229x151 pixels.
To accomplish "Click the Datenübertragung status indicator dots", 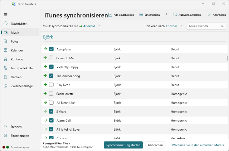I will click(x=6, y=147).
